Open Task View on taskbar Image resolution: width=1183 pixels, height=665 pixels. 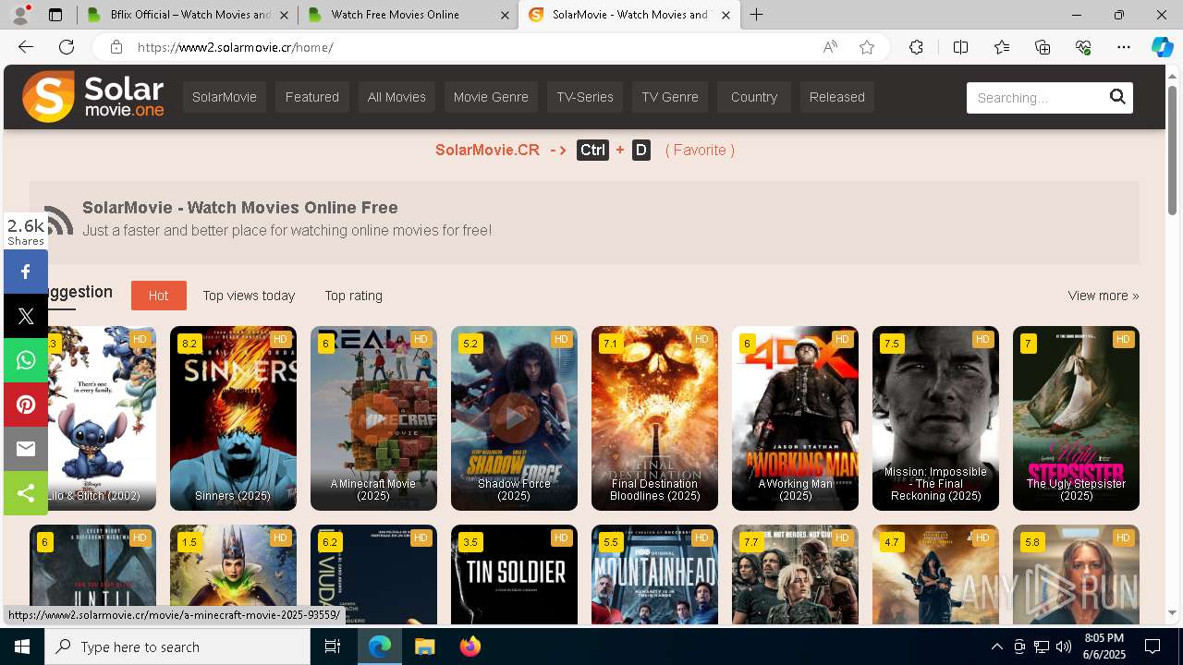[x=333, y=647]
